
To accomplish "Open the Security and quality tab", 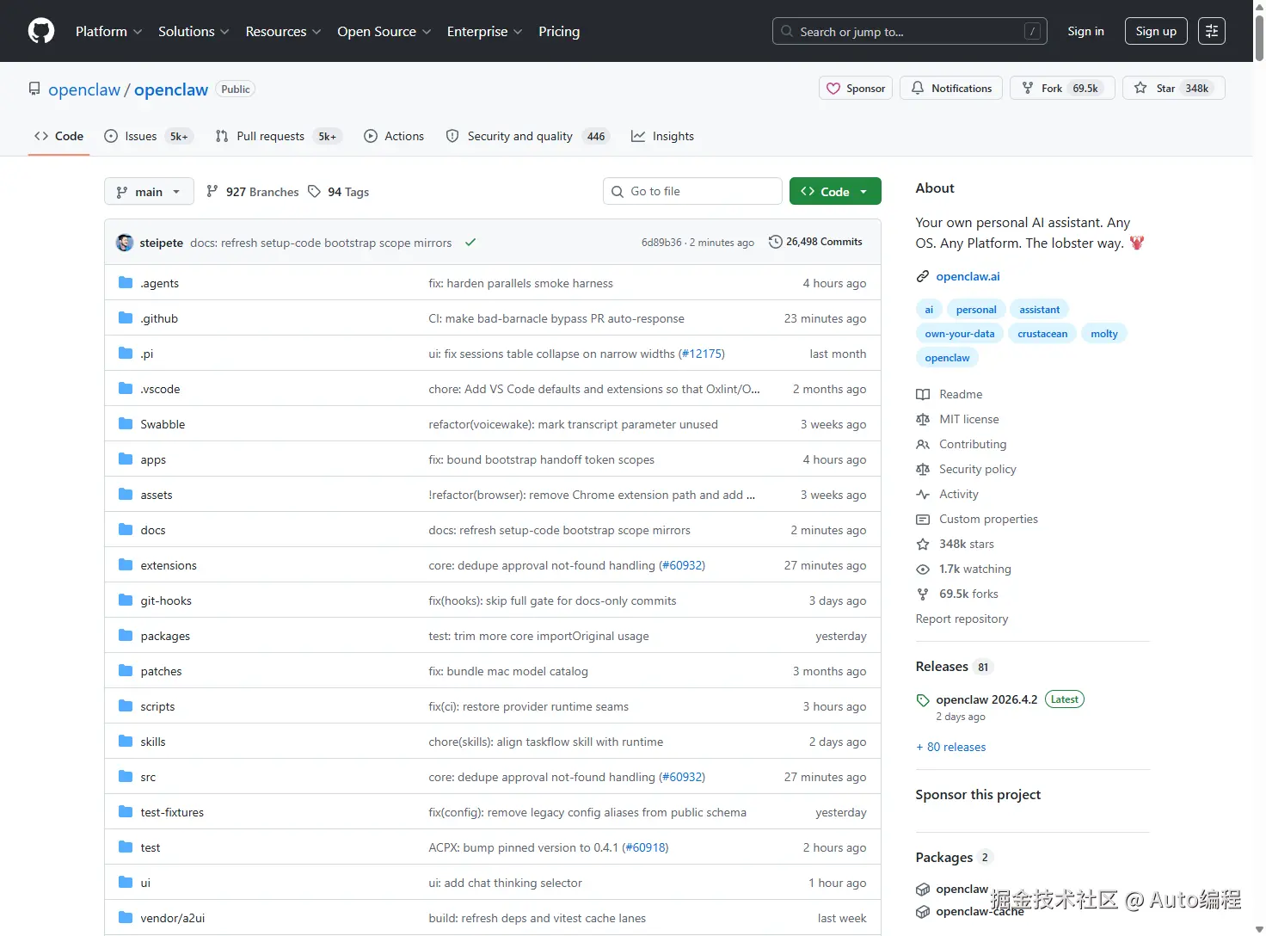I will [x=527, y=136].
